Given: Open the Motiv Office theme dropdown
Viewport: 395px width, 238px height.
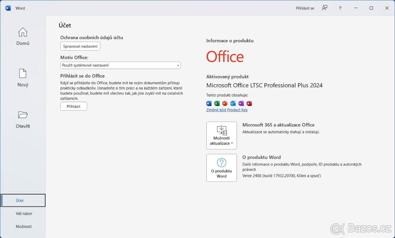Looking at the screenshot, I should pos(120,65).
